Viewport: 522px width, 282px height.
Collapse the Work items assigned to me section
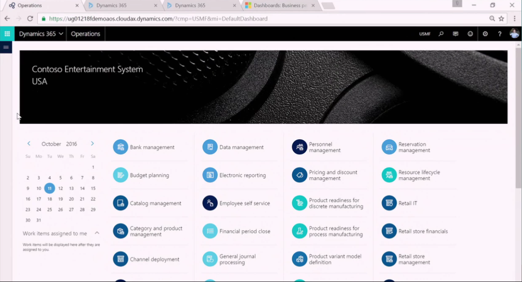[x=97, y=233]
